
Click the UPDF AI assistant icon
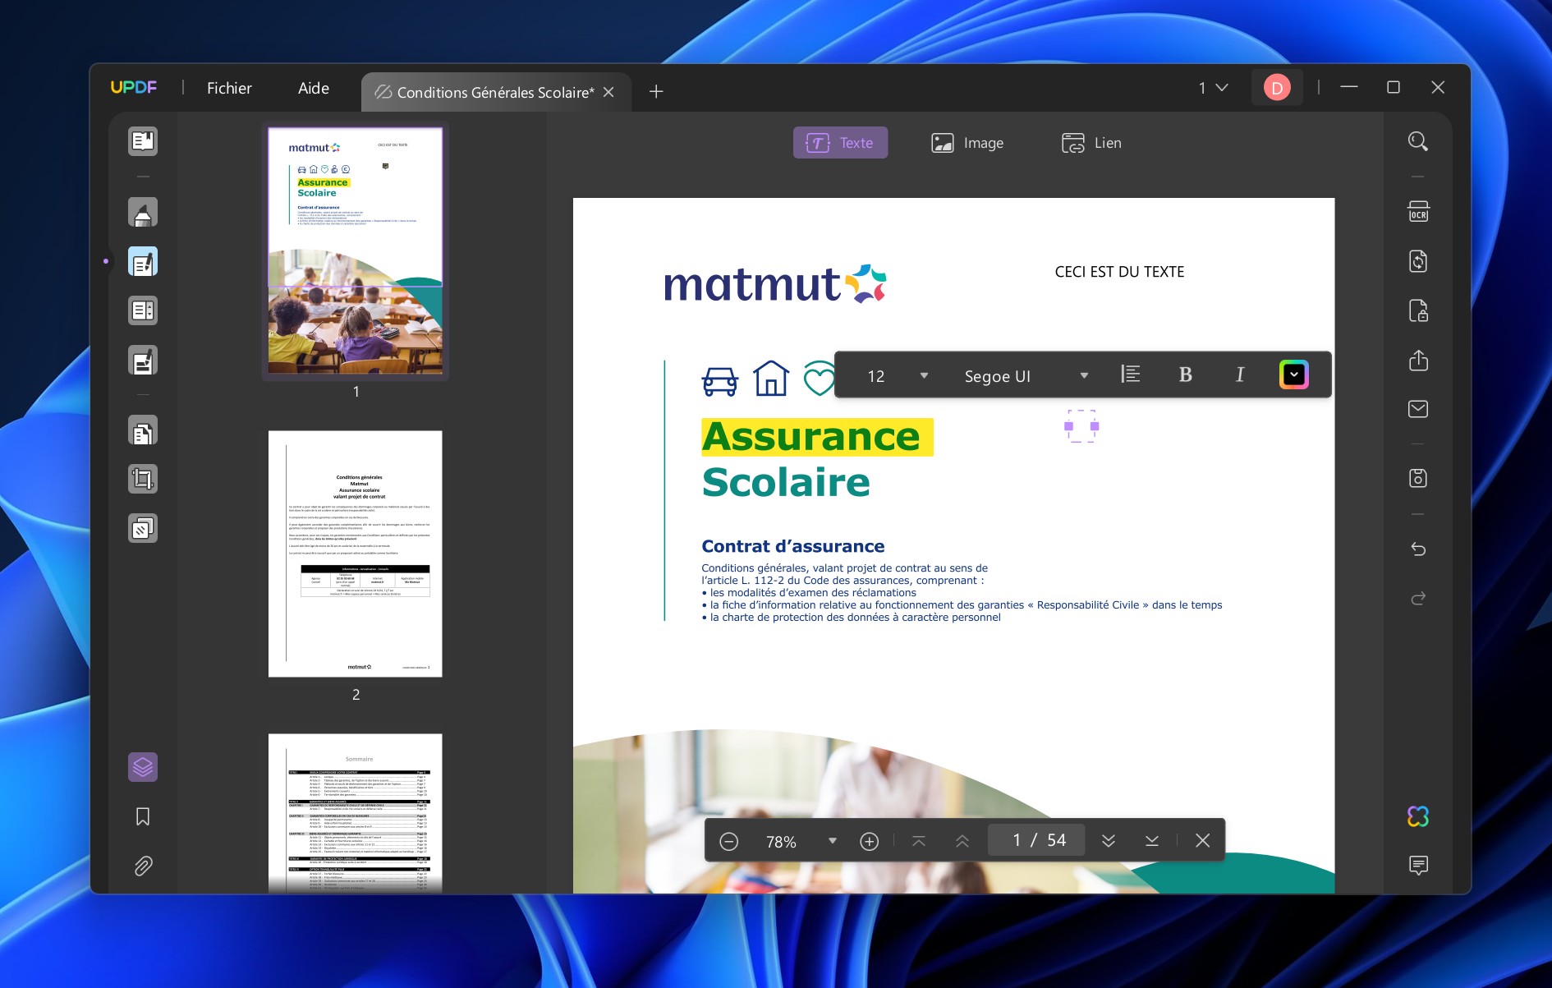(x=1418, y=816)
